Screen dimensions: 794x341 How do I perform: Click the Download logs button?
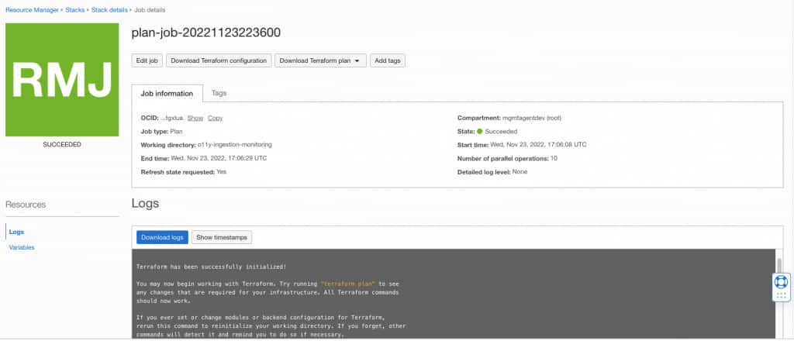162,237
